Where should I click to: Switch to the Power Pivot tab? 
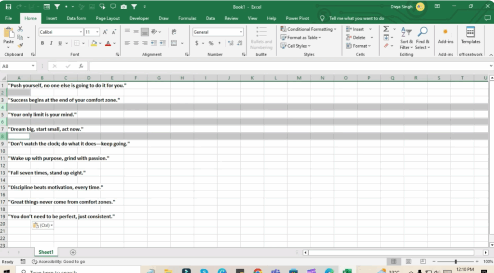297,18
